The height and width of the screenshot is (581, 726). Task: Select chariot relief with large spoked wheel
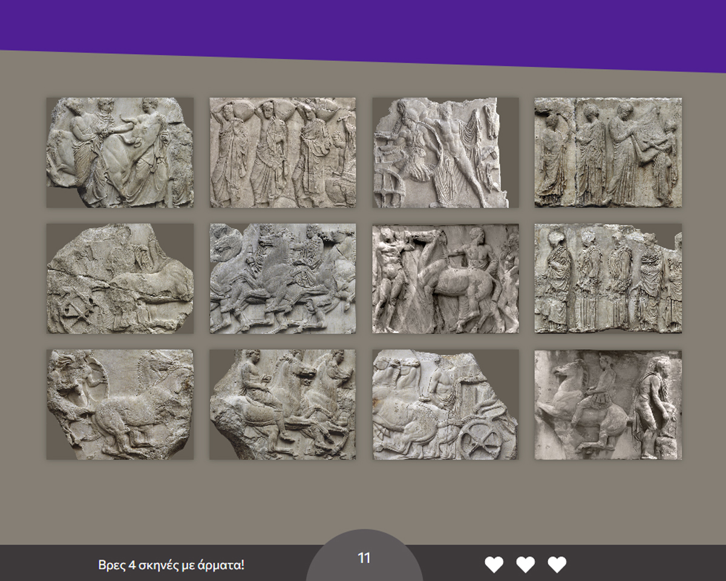tap(445, 404)
